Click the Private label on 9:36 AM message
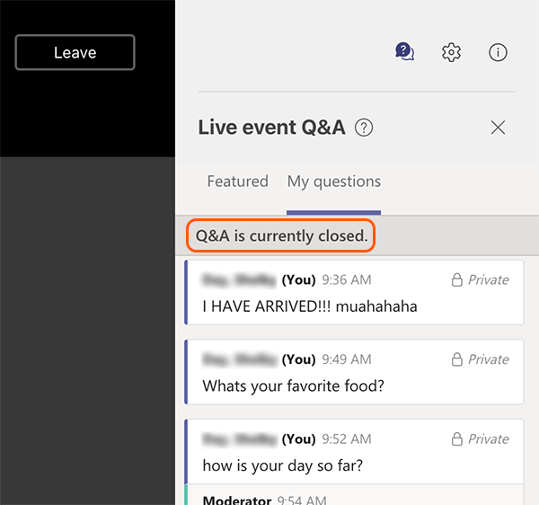Viewport: 539px width, 505px height. click(488, 279)
